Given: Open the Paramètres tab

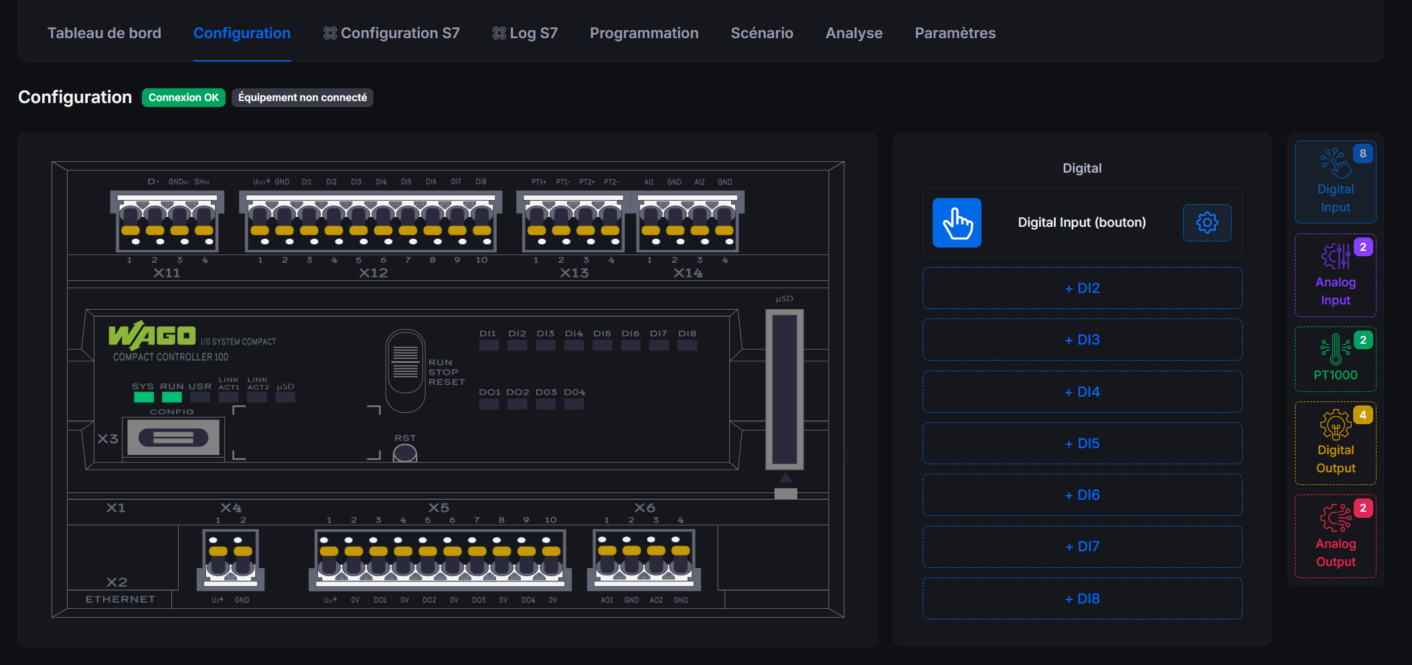Looking at the screenshot, I should [x=955, y=32].
